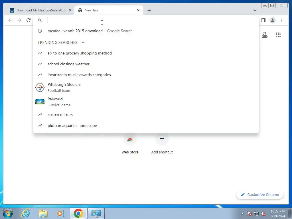
Task: Choose pluto in aquarius horoscope suggestion
Action: (146, 126)
